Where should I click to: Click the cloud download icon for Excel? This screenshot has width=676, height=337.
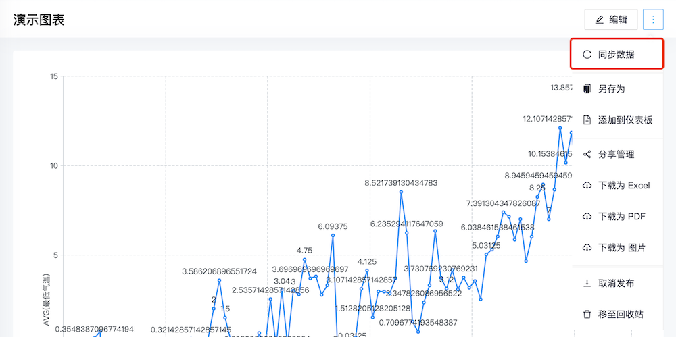click(587, 186)
